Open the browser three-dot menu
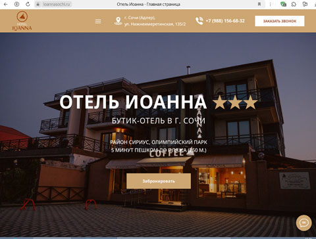This screenshot has height=239, width=316. click(270, 4)
